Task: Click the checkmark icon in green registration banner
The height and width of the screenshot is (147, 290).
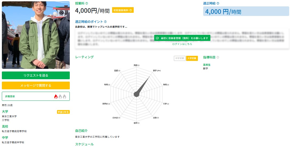Action: (157, 38)
